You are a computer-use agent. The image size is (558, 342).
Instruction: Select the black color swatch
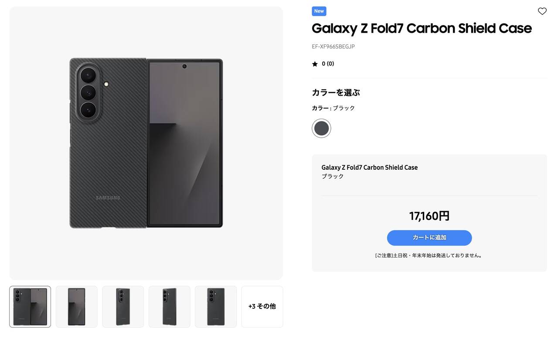321,128
